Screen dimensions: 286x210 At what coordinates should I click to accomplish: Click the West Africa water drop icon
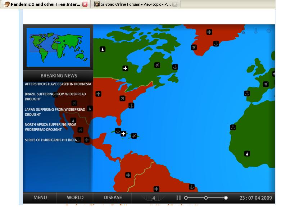pyautogui.click(x=247, y=154)
